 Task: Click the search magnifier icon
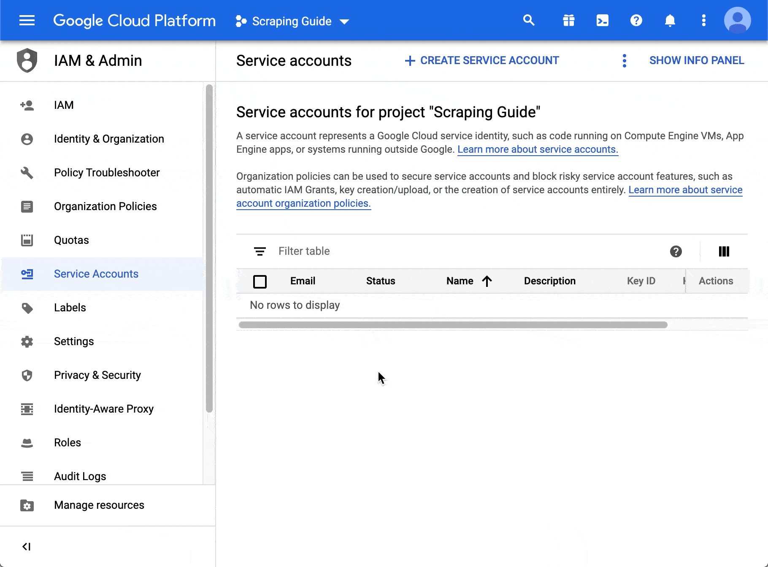[529, 20]
